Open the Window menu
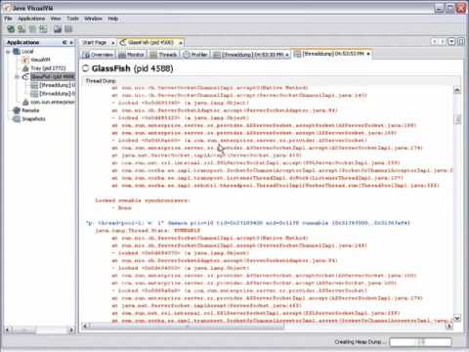The height and width of the screenshot is (352, 469). [x=93, y=19]
